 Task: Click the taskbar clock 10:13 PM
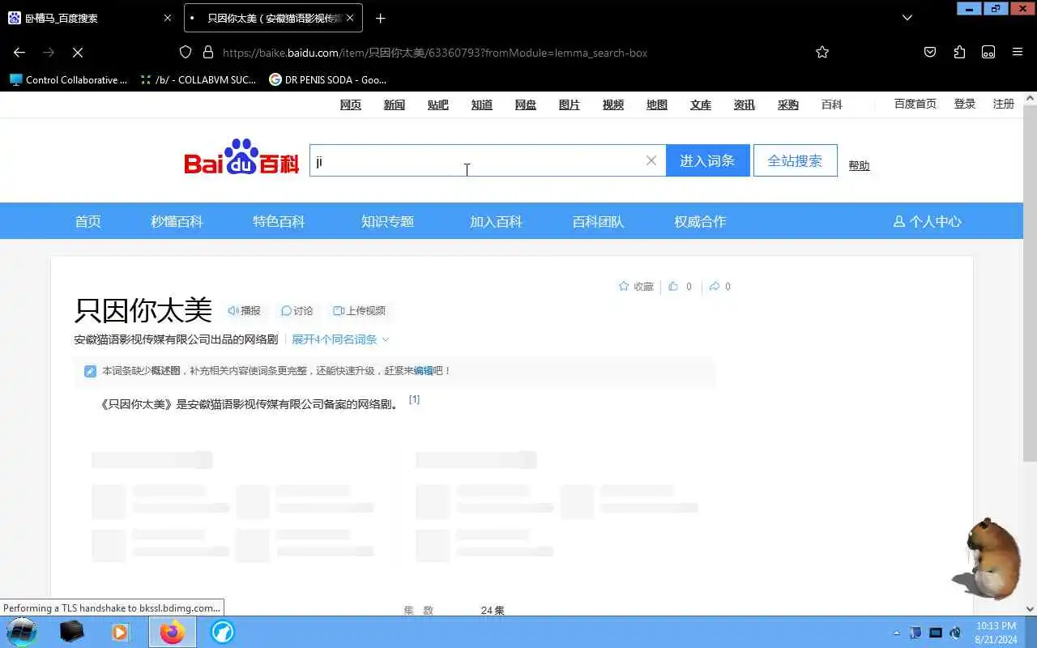click(x=996, y=633)
